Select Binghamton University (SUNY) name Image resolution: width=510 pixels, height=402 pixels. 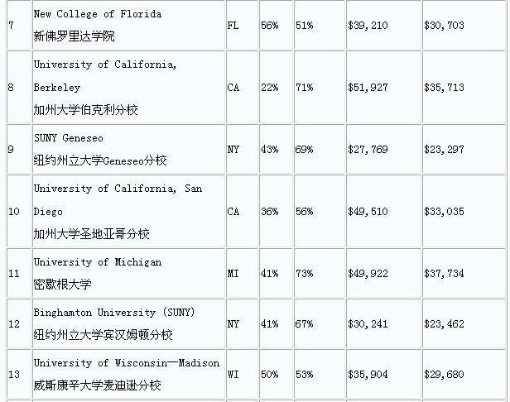113,313
